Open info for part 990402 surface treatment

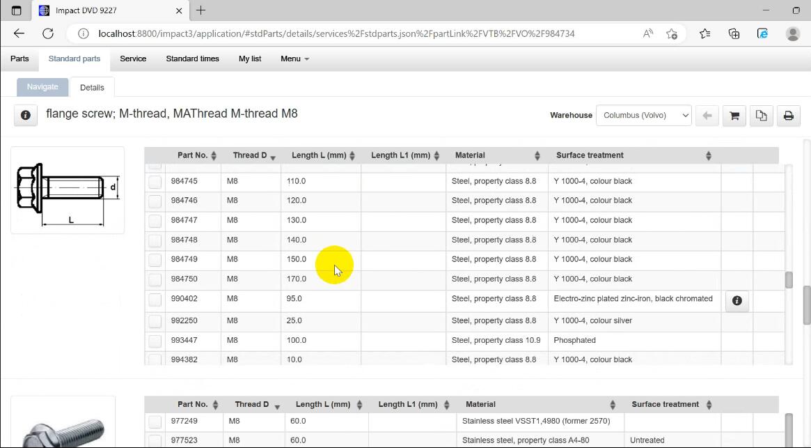pos(737,301)
